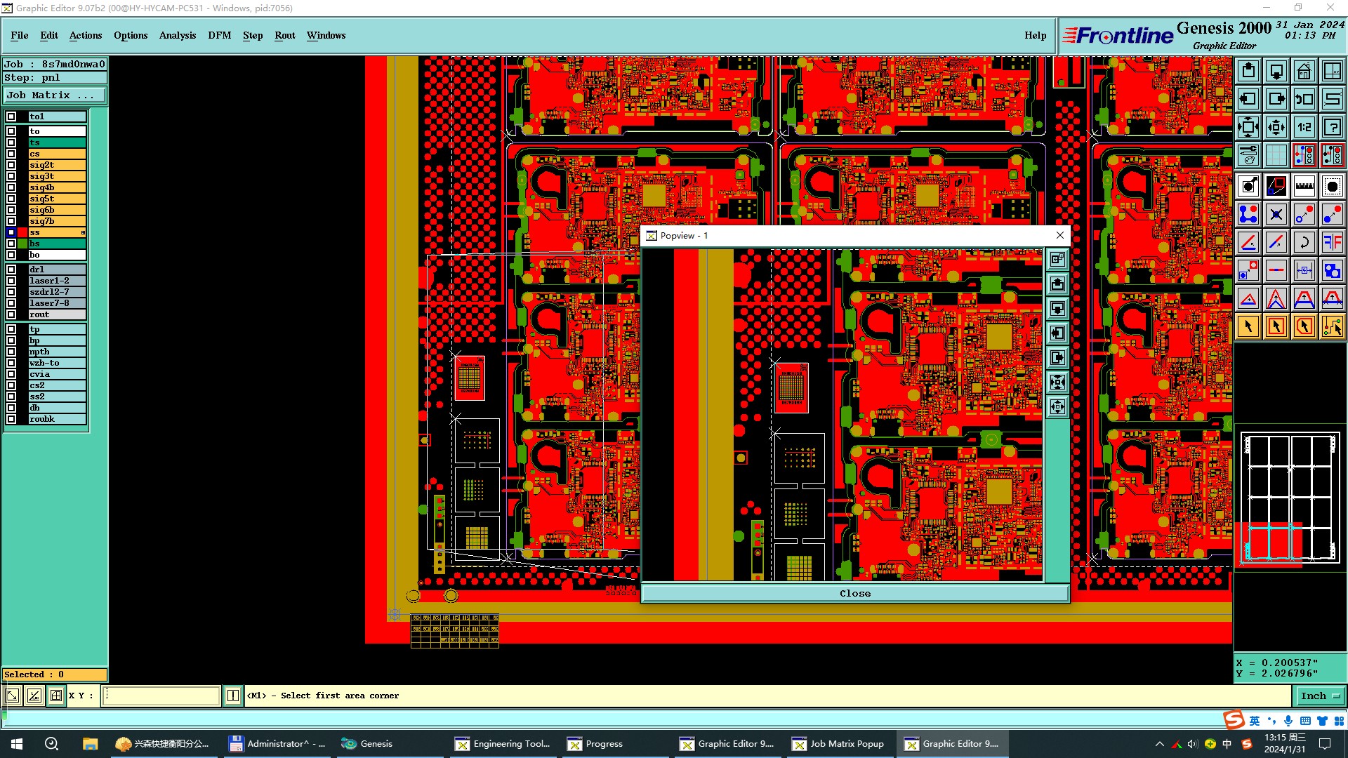Click the Home view icon

tap(1304, 71)
